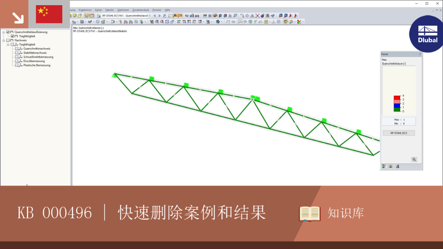Click the microscope filter icon in Panel footer
443x249 pixels.
pyautogui.click(x=398, y=166)
